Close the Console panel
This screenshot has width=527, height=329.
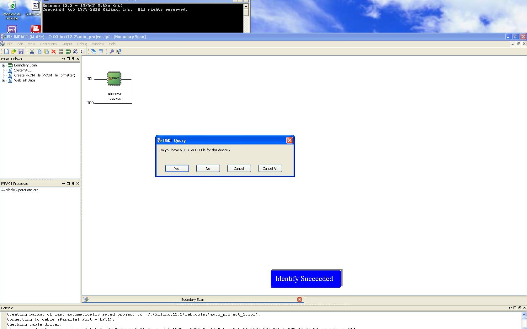524,308
